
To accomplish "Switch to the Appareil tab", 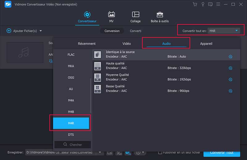I will (x=206, y=44).
